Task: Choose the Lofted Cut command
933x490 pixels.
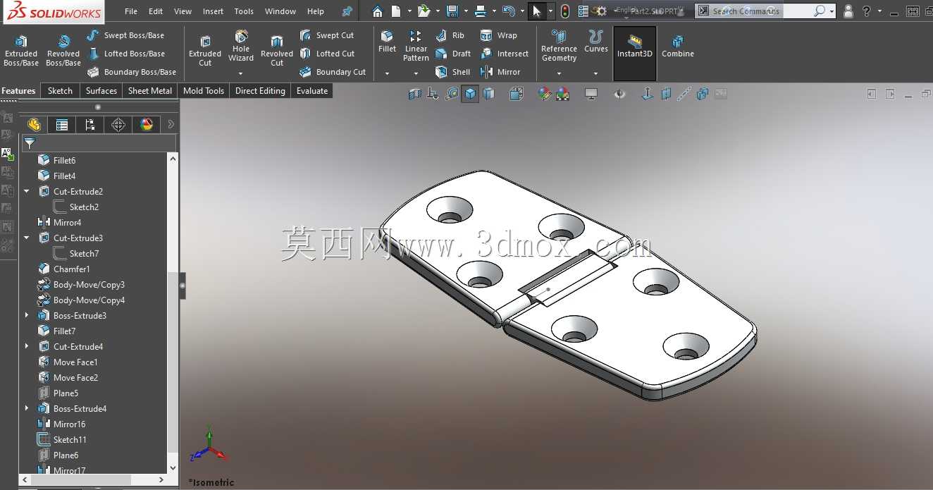Action: pos(326,54)
